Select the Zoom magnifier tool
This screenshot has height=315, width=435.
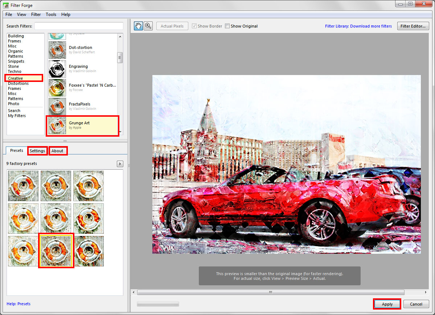pyautogui.click(x=148, y=26)
